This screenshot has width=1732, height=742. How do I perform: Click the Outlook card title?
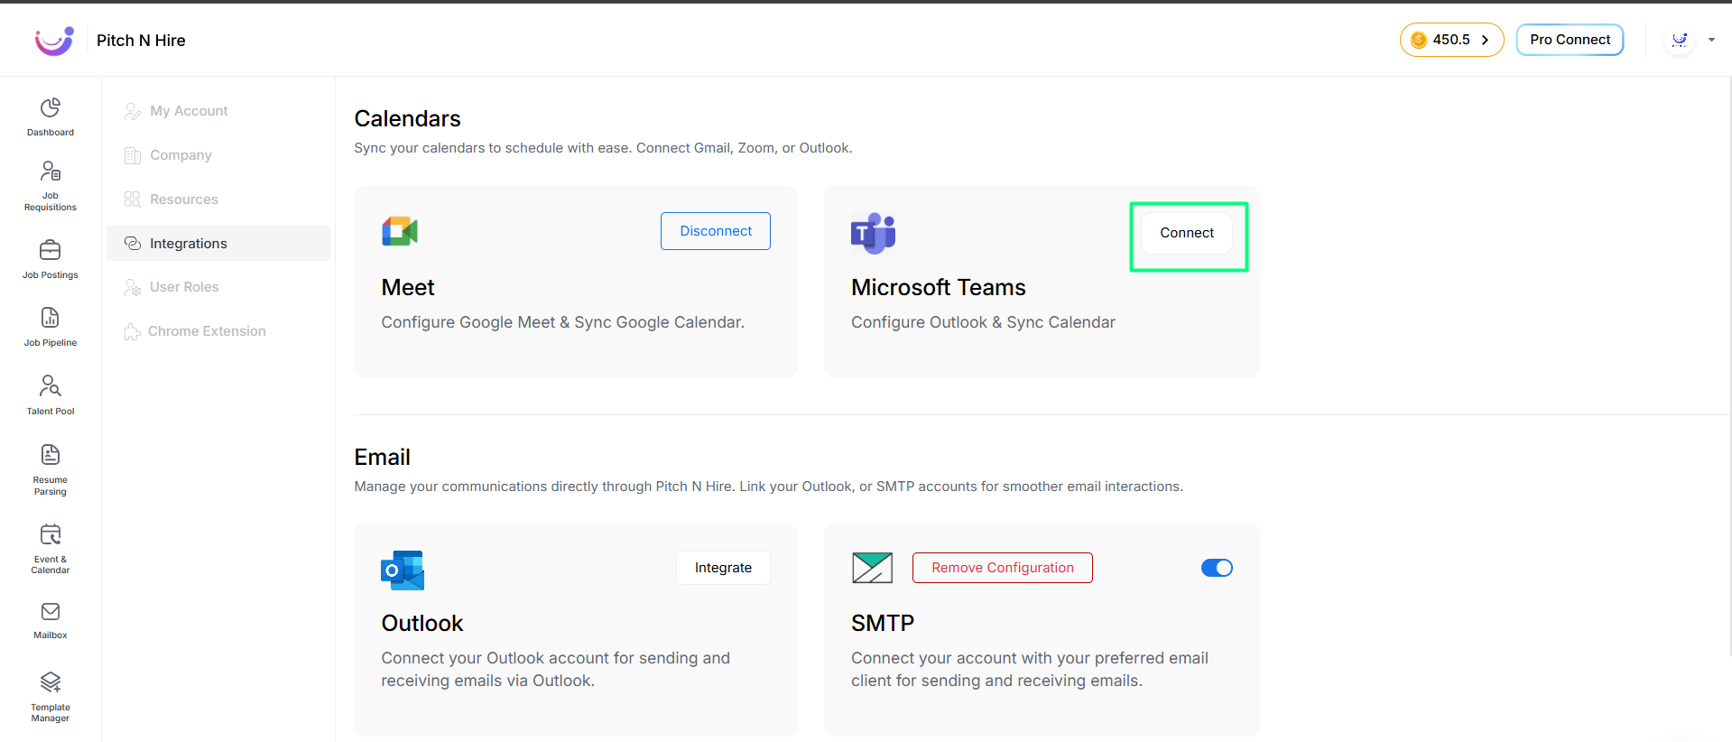coord(422,623)
